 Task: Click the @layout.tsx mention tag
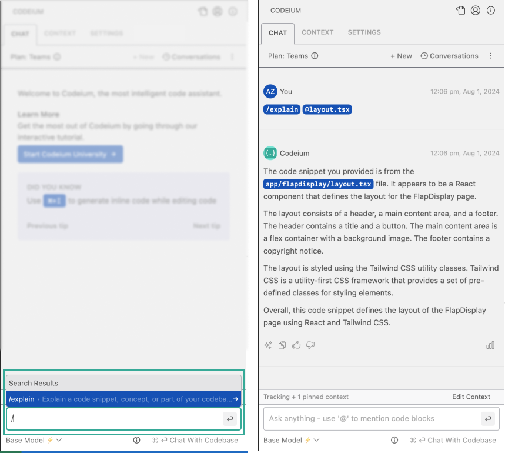pos(327,109)
